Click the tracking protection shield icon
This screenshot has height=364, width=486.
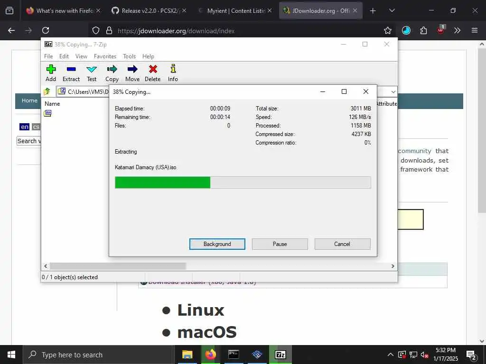(x=96, y=30)
